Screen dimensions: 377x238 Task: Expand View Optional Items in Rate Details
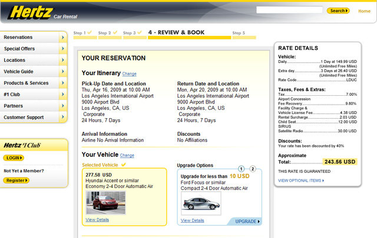coord(301,180)
